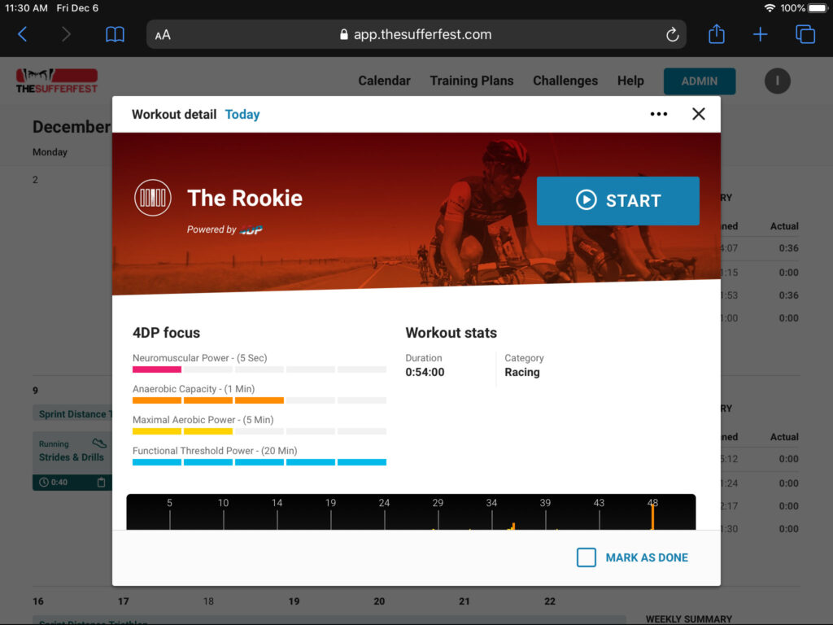
Task: Open the Strides & Drills running workout
Action: [72, 461]
